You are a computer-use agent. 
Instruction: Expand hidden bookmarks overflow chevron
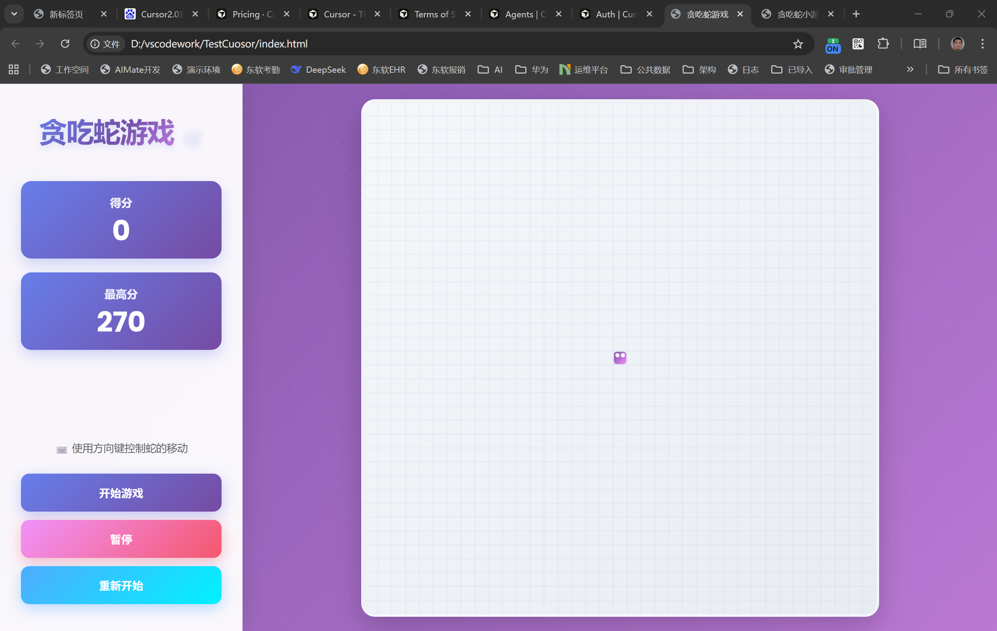point(910,70)
